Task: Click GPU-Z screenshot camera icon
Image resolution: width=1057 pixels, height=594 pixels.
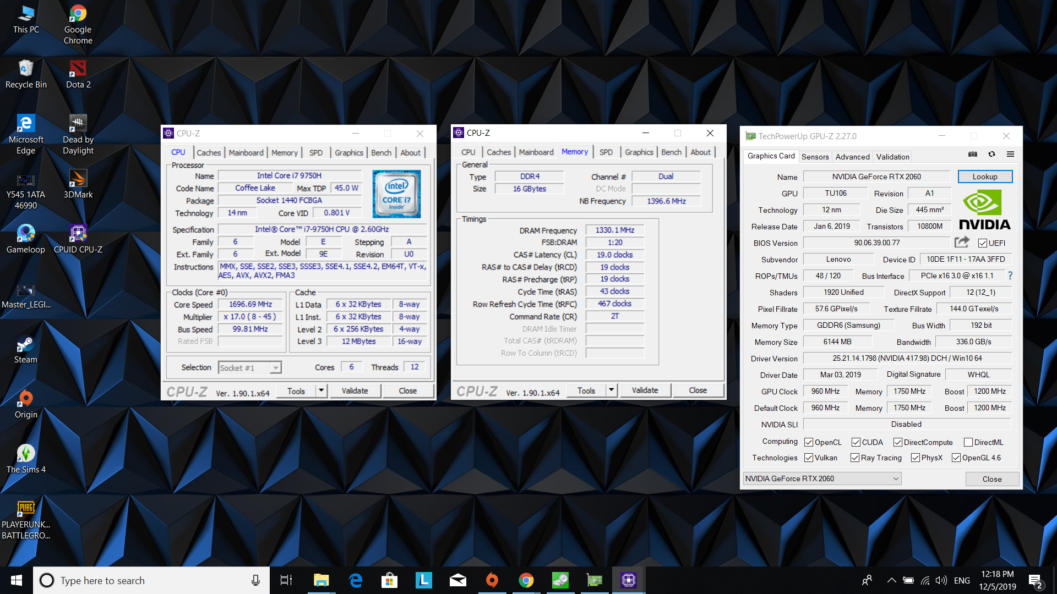Action: point(973,155)
